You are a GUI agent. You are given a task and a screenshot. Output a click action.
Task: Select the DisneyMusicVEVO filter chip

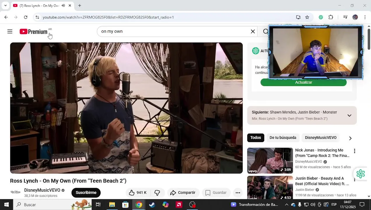click(x=321, y=138)
